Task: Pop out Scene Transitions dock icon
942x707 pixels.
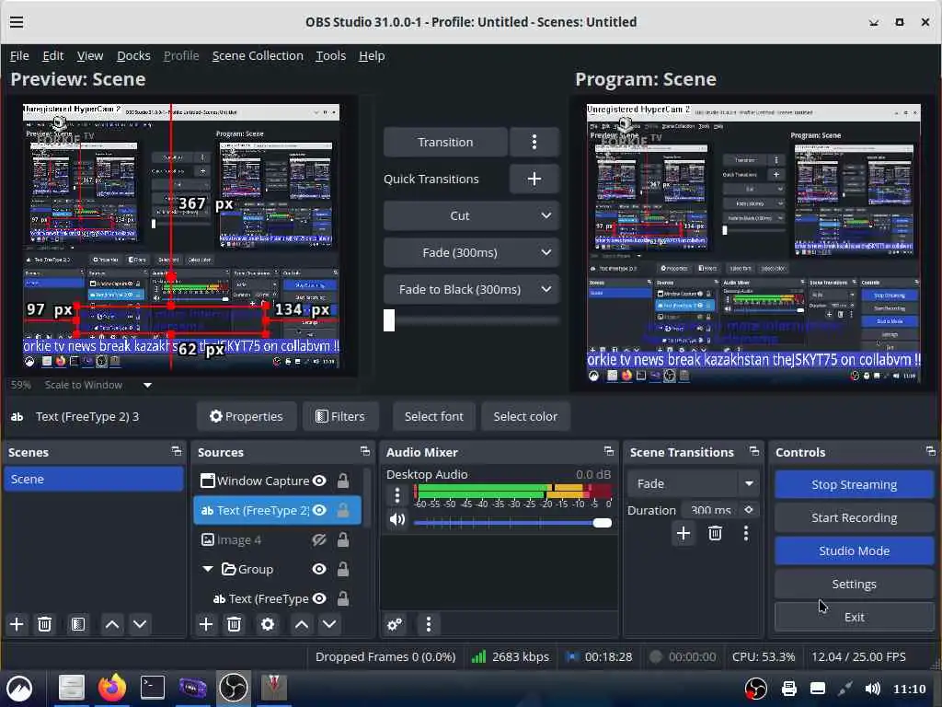Action: point(754,451)
